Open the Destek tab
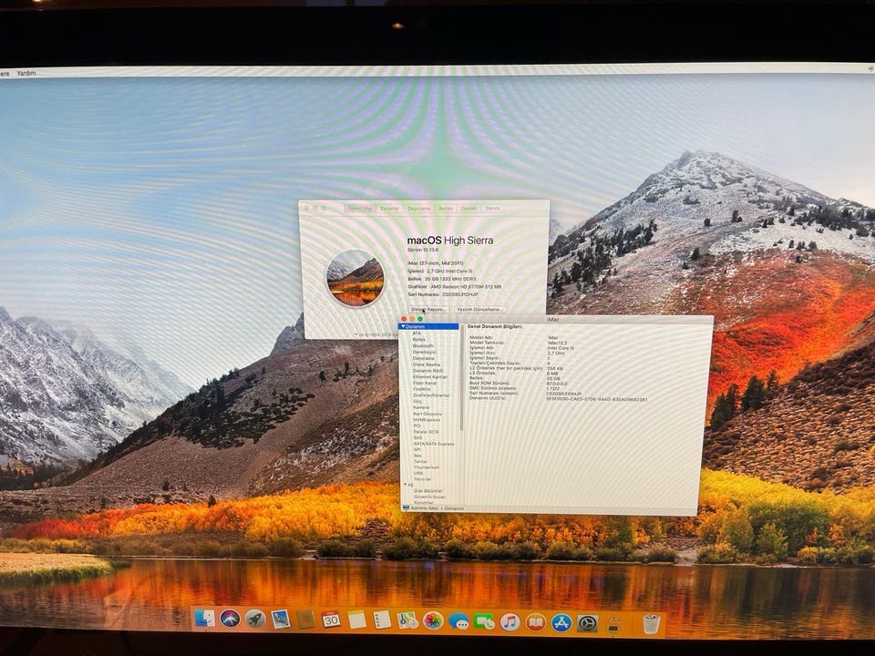 [468, 208]
